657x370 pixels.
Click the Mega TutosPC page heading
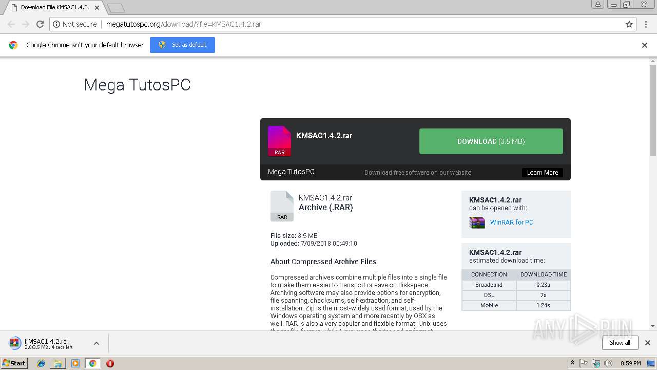(x=137, y=85)
